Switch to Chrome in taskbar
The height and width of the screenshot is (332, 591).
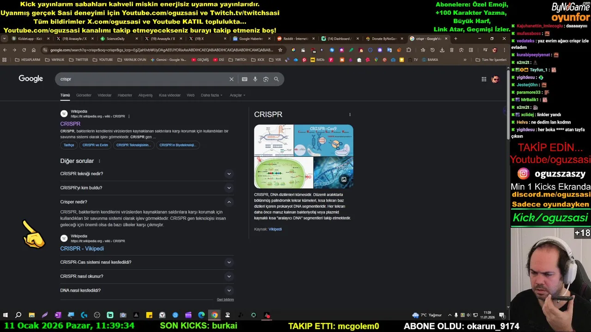tap(214, 315)
